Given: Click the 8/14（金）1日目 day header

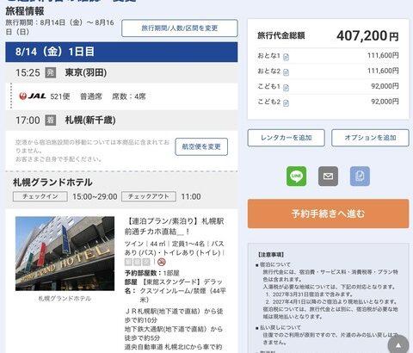Looking at the screenshot, I should click(121, 52).
